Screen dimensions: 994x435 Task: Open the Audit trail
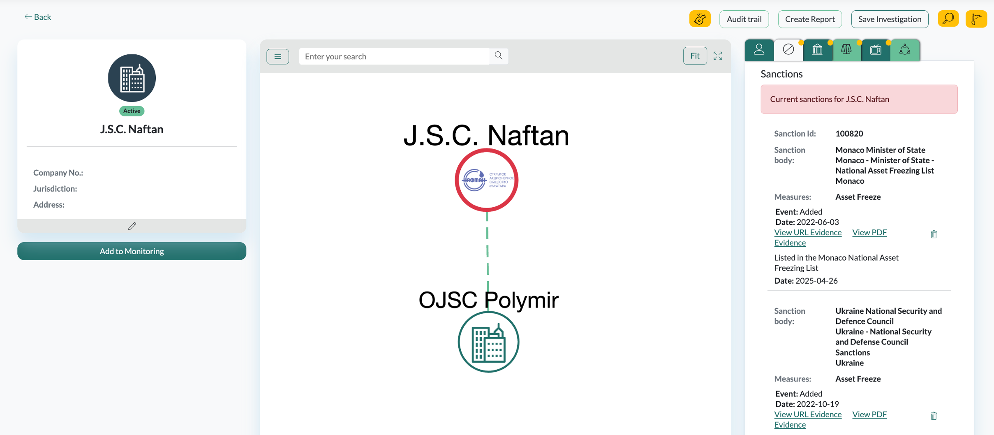[744, 19]
